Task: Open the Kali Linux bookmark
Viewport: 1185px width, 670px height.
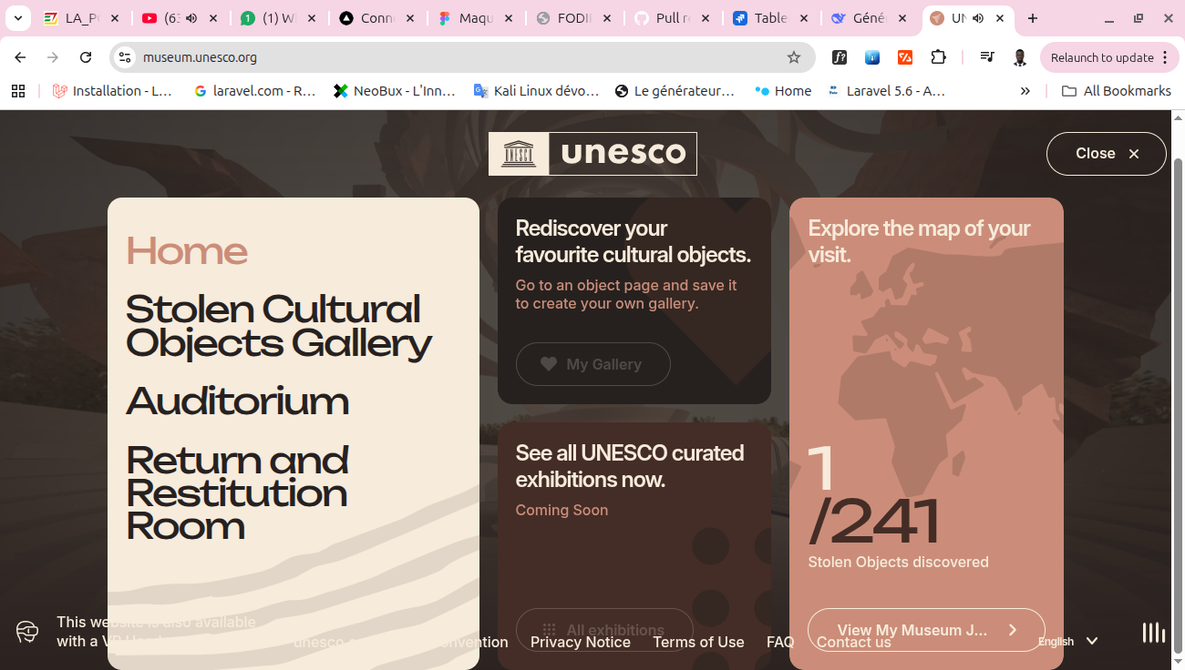Action: coord(536,91)
